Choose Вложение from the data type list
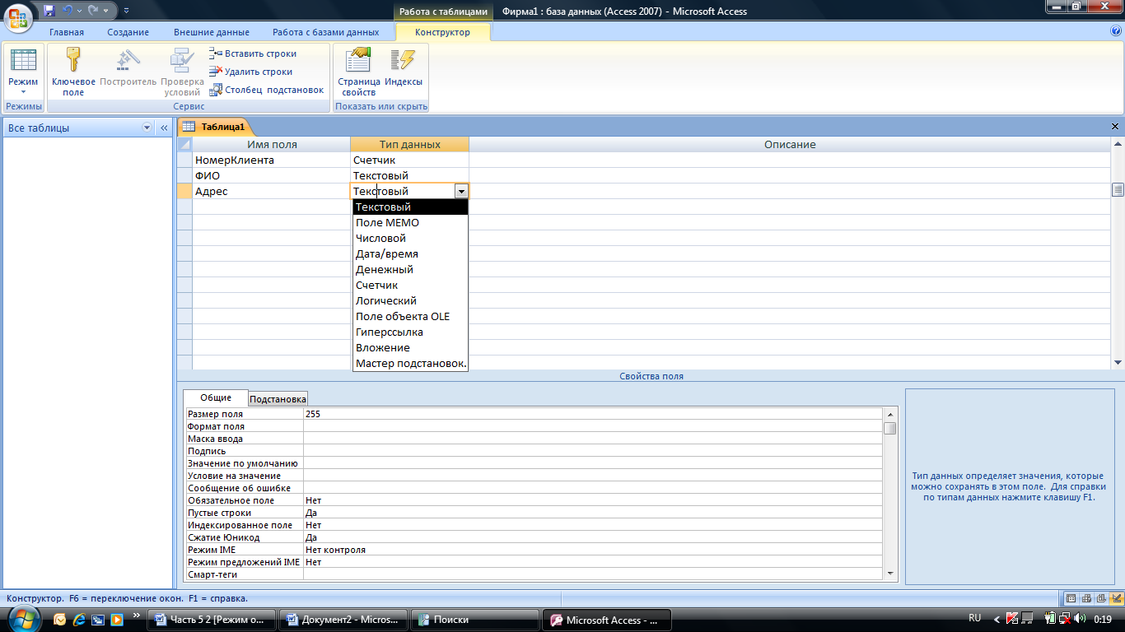 [410, 347]
